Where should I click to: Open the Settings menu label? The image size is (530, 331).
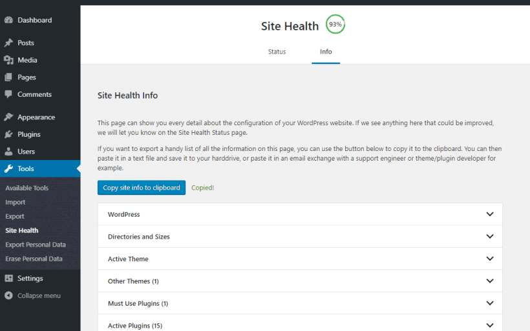pyautogui.click(x=30, y=278)
